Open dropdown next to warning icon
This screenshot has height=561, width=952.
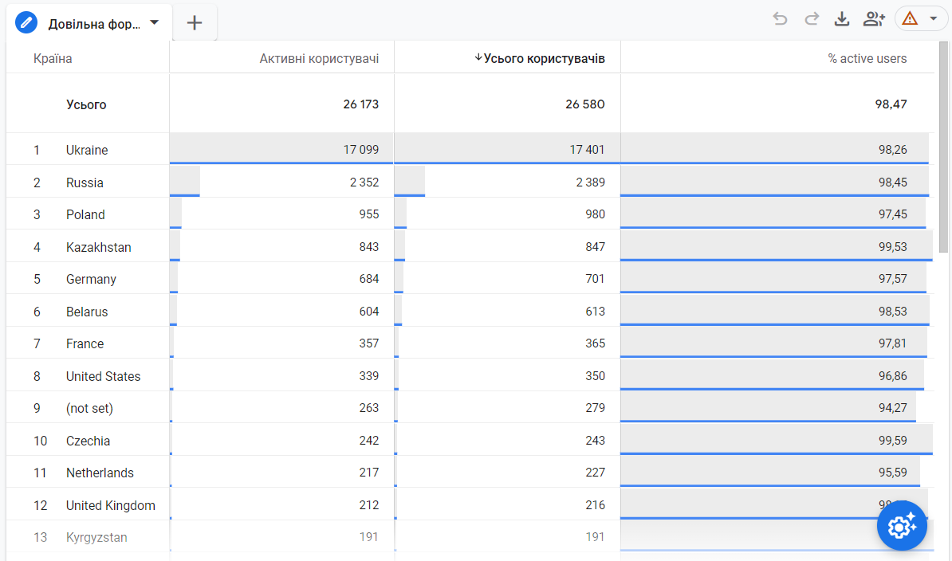pos(933,19)
